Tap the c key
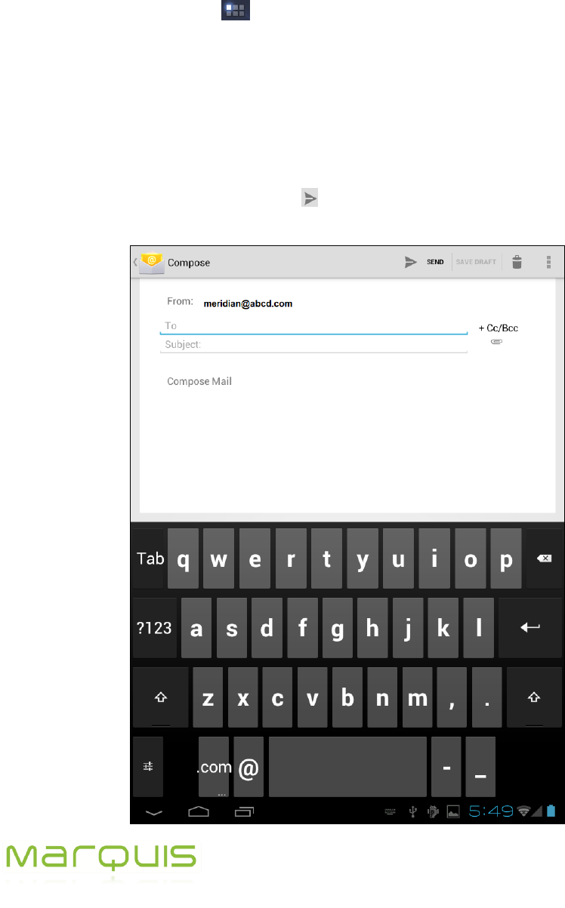The image size is (565, 908). (x=277, y=697)
